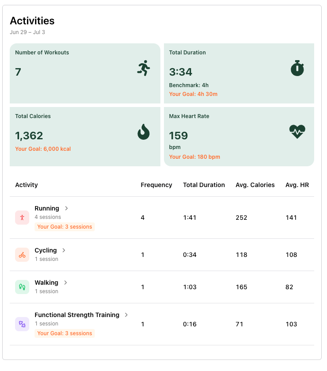Viewport: 327px width, 371px height.
Task: Expand the Cycling row chevron
Action: coord(64,250)
